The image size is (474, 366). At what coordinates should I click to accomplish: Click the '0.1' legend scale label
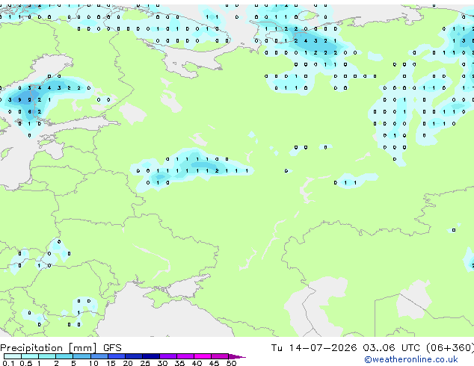click(8, 363)
